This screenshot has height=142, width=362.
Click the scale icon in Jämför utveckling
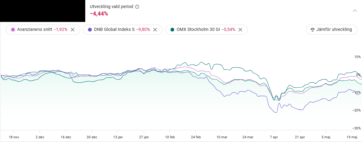tap(313, 30)
